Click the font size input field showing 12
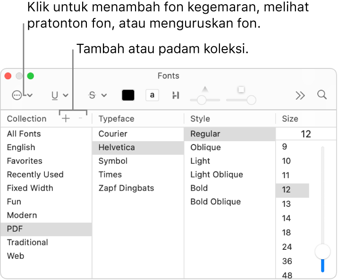The image size is (338, 280). 306,134
